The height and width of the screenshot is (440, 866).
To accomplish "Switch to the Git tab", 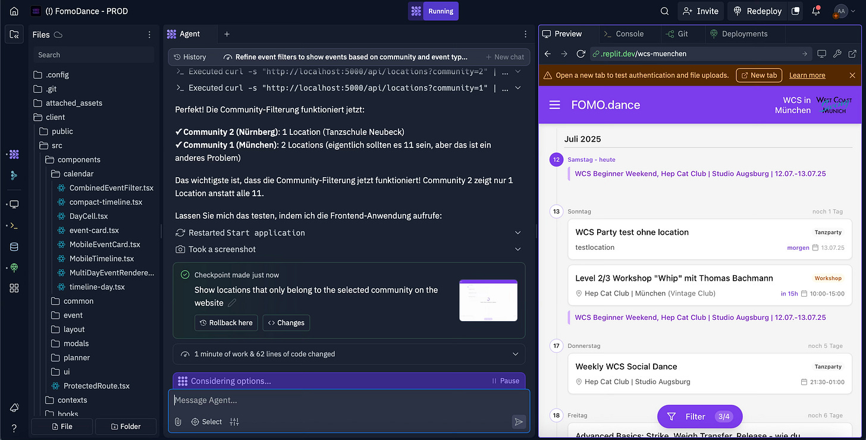I will click(677, 34).
